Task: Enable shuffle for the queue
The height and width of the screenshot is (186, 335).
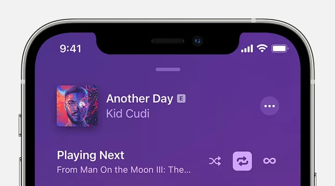Action: click(x=215, y=161)
